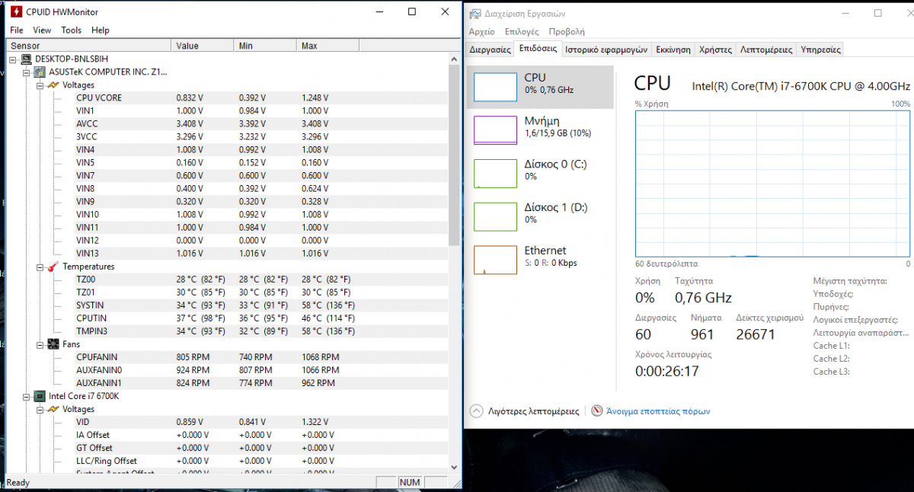Image resolution: width=914 pixels, height=492 pixels.
Task: Click the Fans section icon
Action: pyautogui.click(x=53, y=344)
